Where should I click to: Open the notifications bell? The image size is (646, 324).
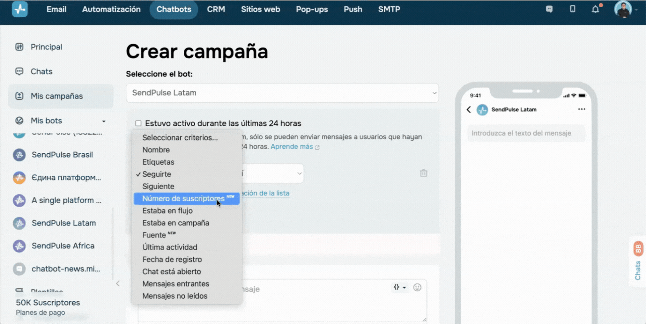[x=595, y=9]
